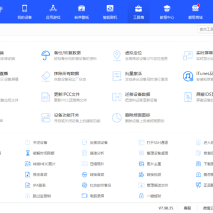Open the 崩溃分析 crash analysis tool
Screen dimensions: 213x213
93,153
